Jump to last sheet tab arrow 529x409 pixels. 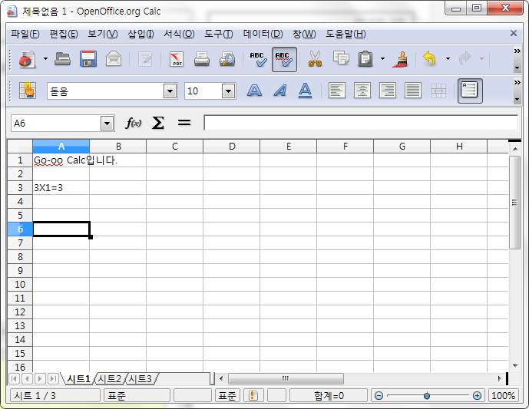(53, 378)
